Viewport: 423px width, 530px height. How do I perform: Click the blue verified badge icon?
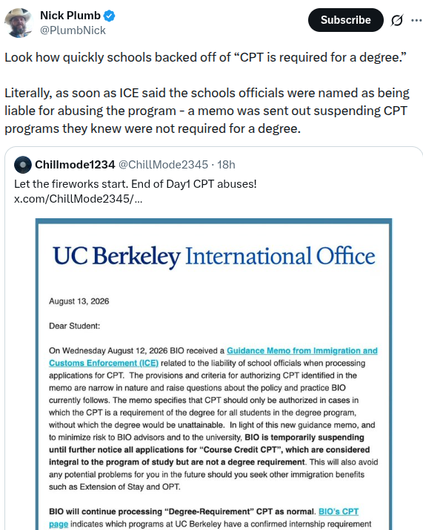[x=110, y=16]
